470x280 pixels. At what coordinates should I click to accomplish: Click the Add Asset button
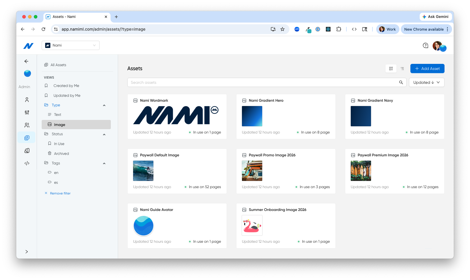(427, 68)
